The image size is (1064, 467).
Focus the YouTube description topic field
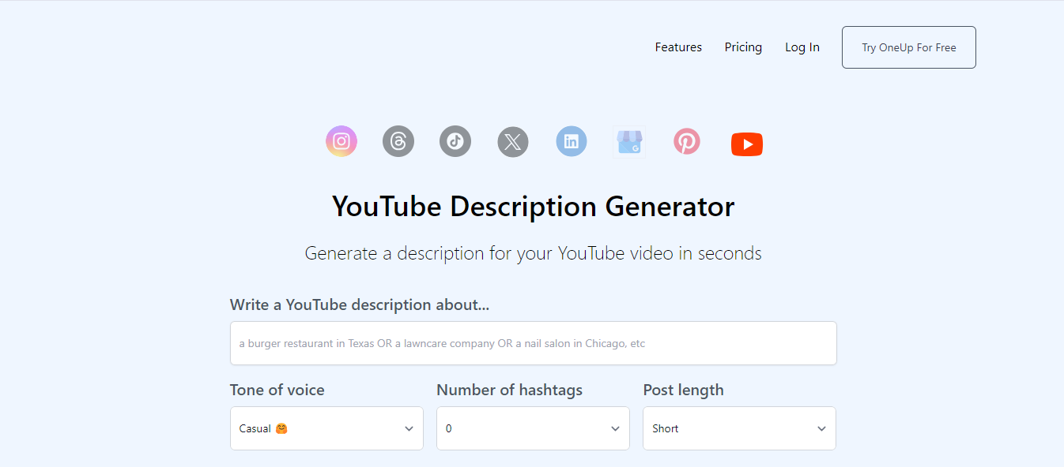[x=534, y=343]
